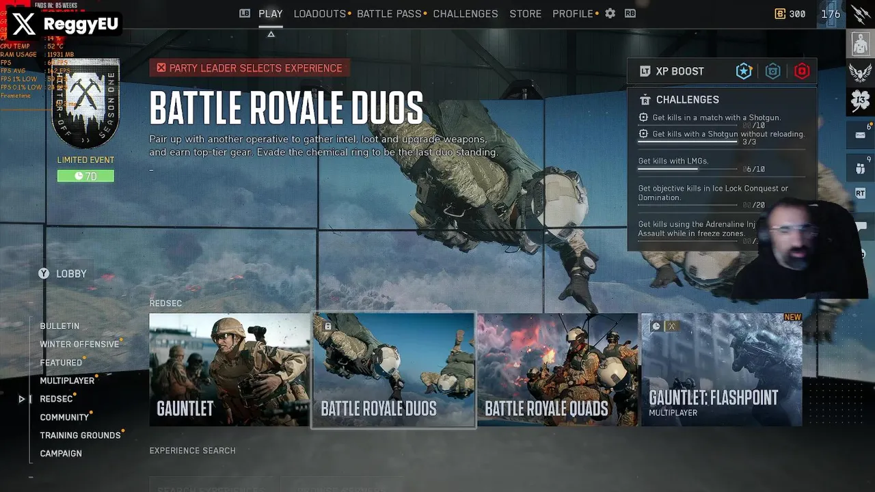Click the XP BOOST panel header
Image resolution: width=875 pixels, height=492 pixels.
click(x=722, y=71)
